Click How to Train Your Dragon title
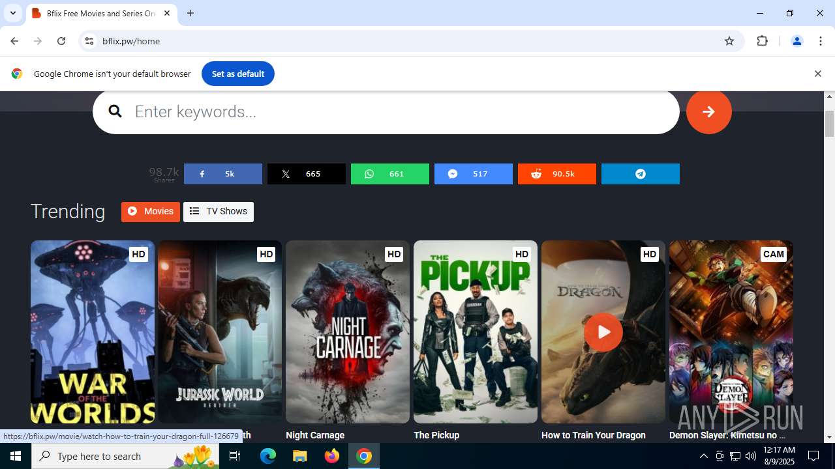 coord(594,435)
